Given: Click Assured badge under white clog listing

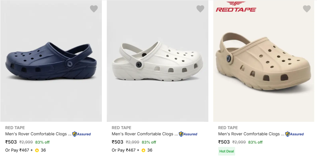Looking at the screenshot, I should 188,134.
